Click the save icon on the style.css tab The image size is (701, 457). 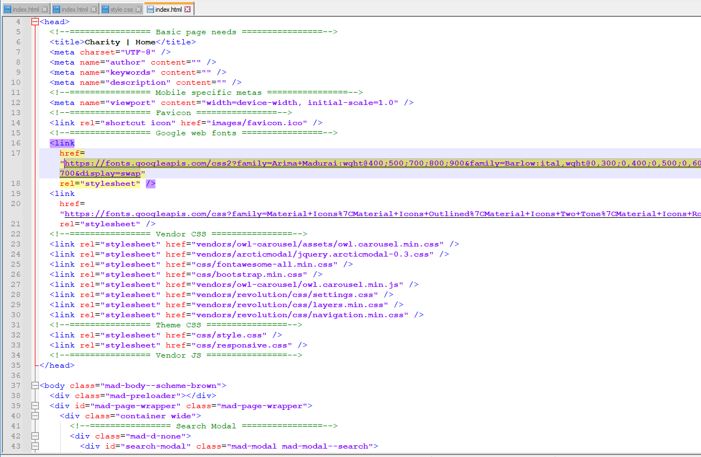[105, 10]
